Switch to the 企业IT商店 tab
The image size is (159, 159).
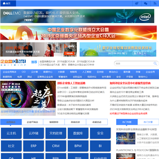[32, 122]
